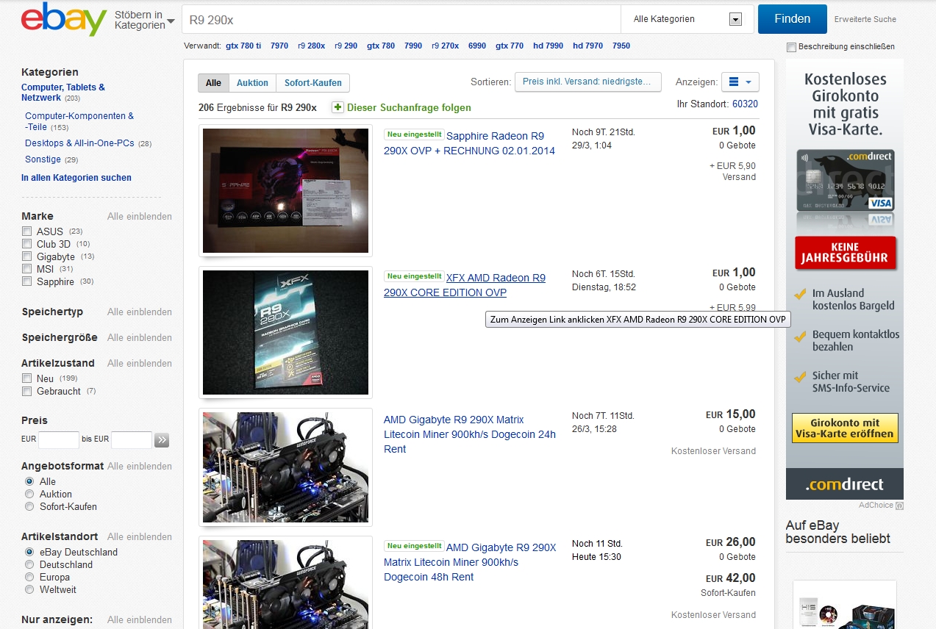936x629 pixels.
Task: Open Gigabyte R9 290X 48h Rent listing
Action: pyautogui.click(x=470, y=562)
